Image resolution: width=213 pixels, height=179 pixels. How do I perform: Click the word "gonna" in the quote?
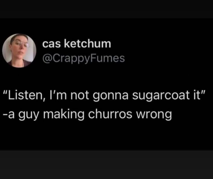110,96
